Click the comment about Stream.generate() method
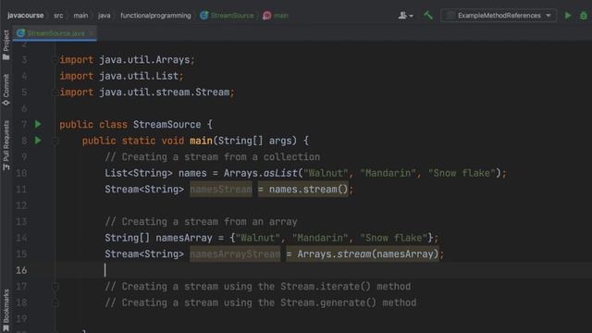Viewport: 592px width, 333px height. tap(261, 302)
